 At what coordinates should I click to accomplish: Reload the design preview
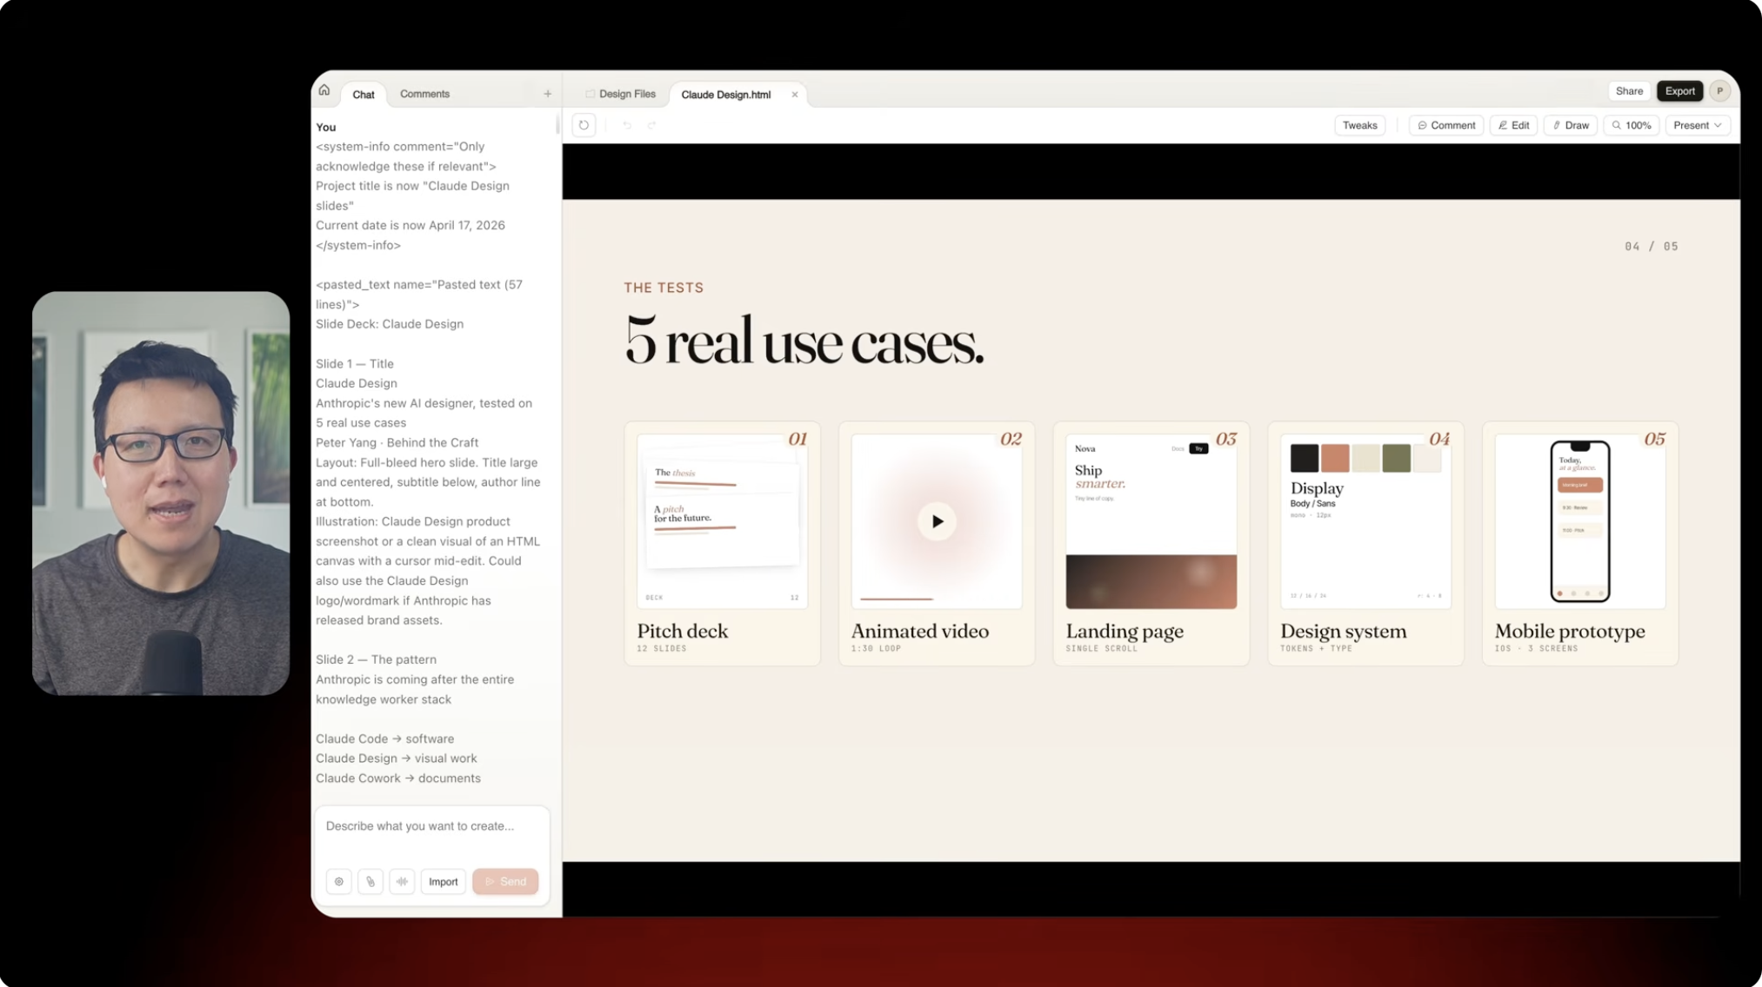(584, 125)
